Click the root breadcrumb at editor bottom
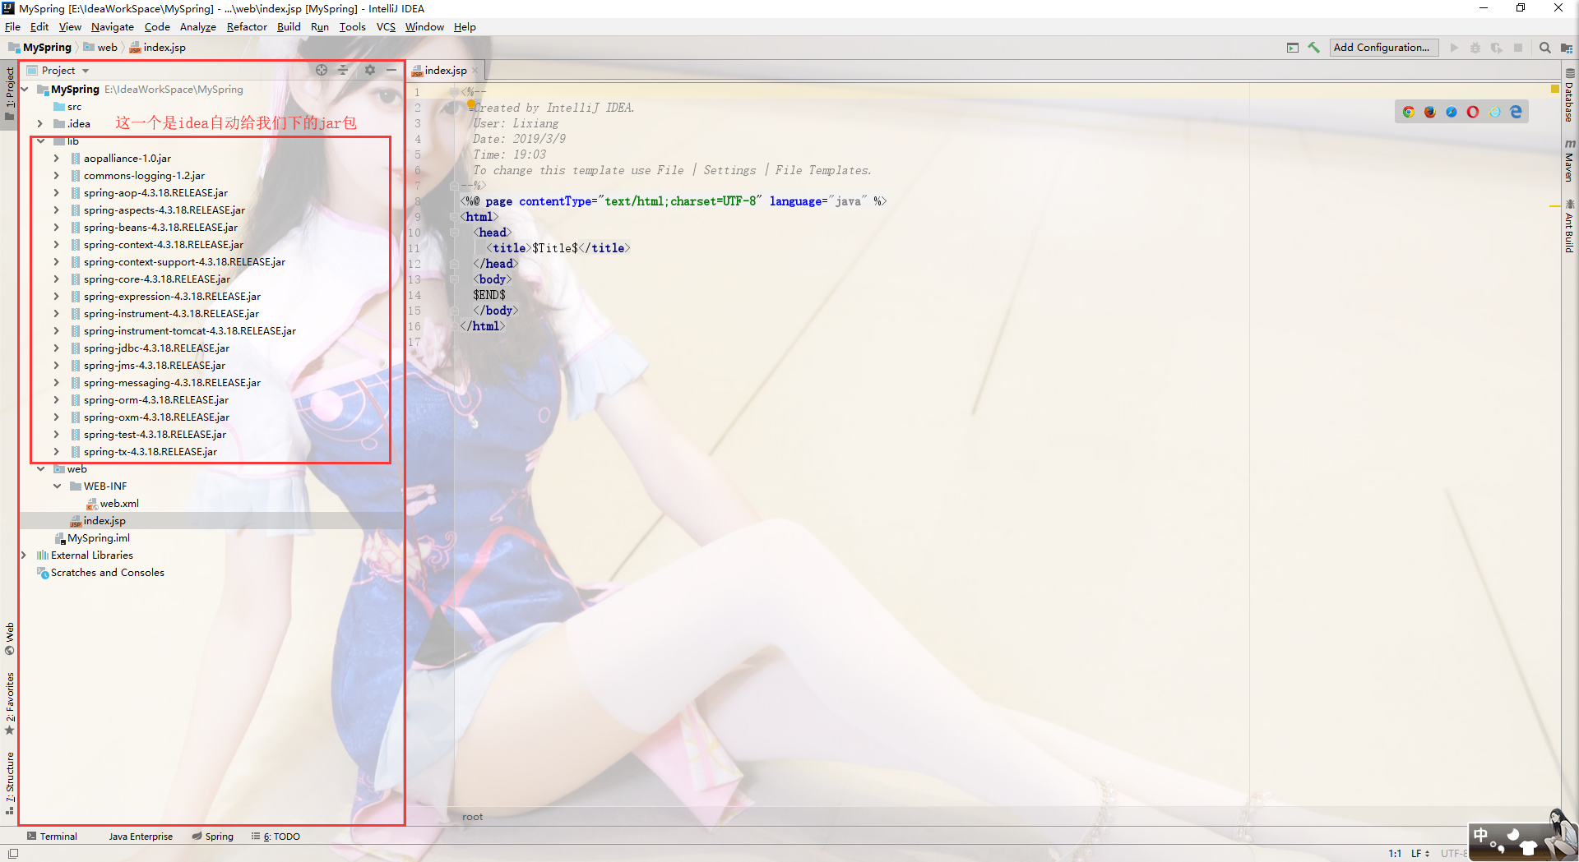This screenshot has width=1579, height=862. tap(473, 816)
